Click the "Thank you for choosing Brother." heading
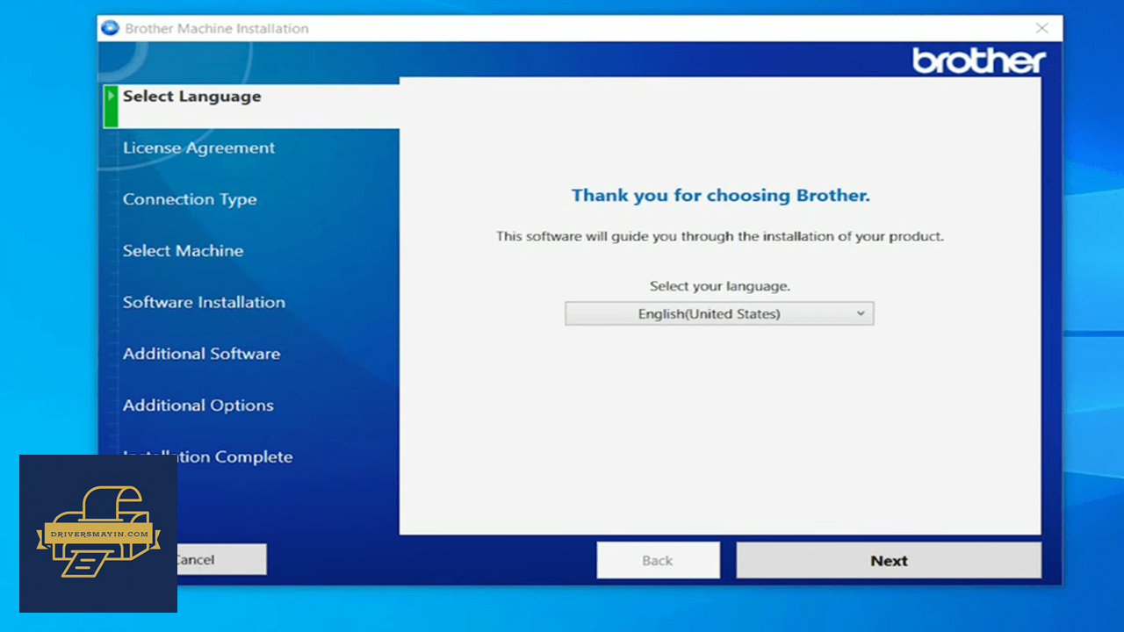The width and height of the screenshot is (1124, 632). pyautogui.click(x=720, y=196)
